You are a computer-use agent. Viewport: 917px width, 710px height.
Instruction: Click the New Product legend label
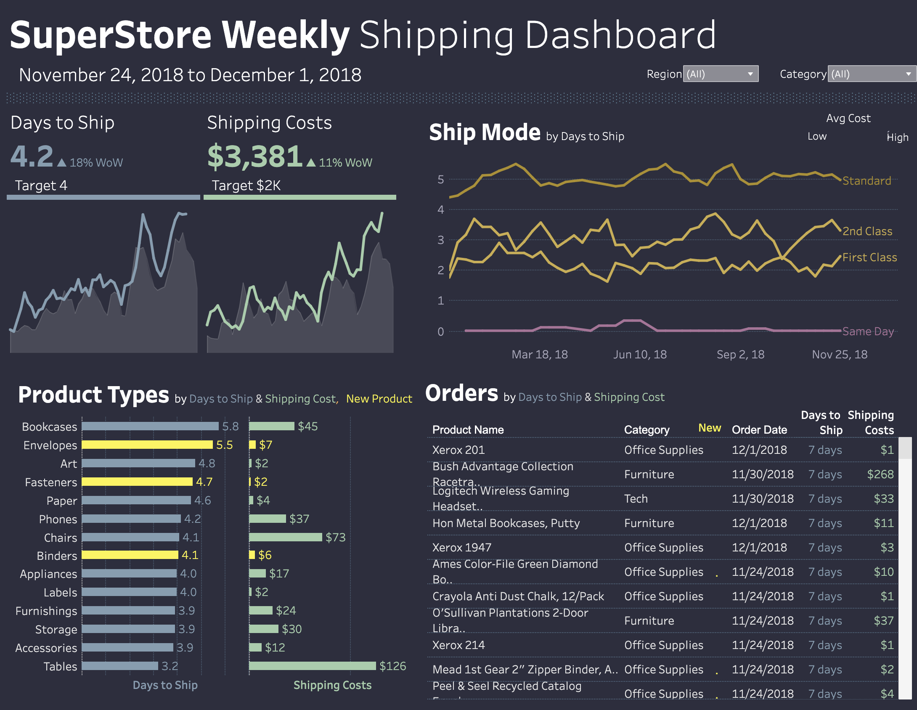pos(379,398)
